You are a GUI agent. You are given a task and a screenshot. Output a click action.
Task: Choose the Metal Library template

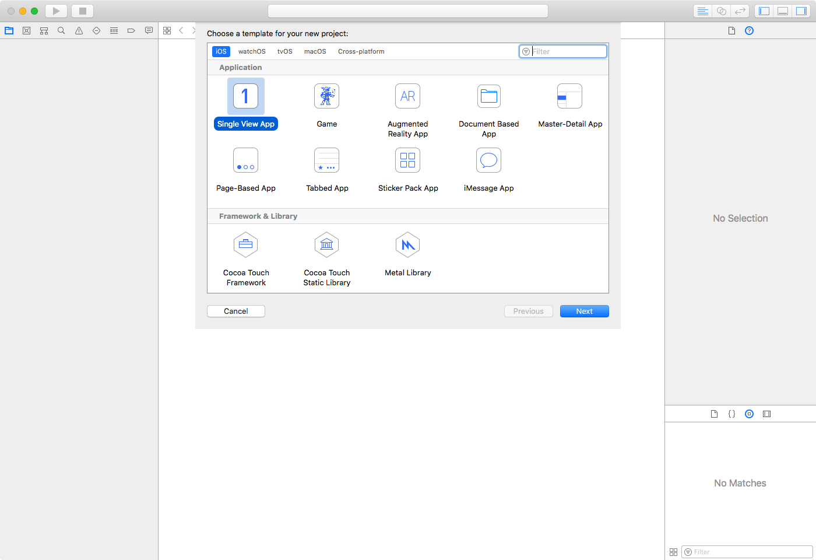(408, 254)
